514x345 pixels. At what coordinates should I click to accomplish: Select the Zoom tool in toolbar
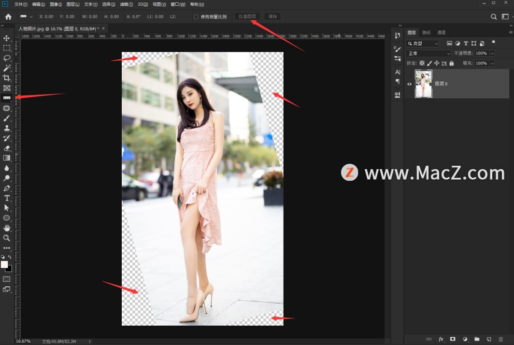(7, 238)
